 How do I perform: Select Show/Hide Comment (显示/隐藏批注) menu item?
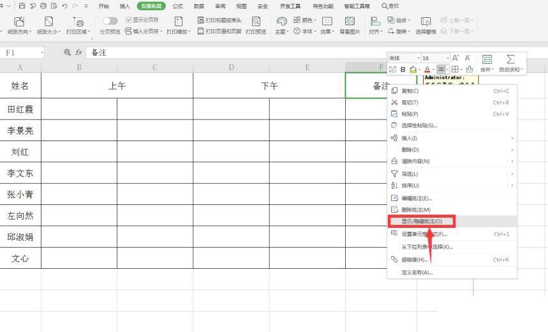coord(421,221)
